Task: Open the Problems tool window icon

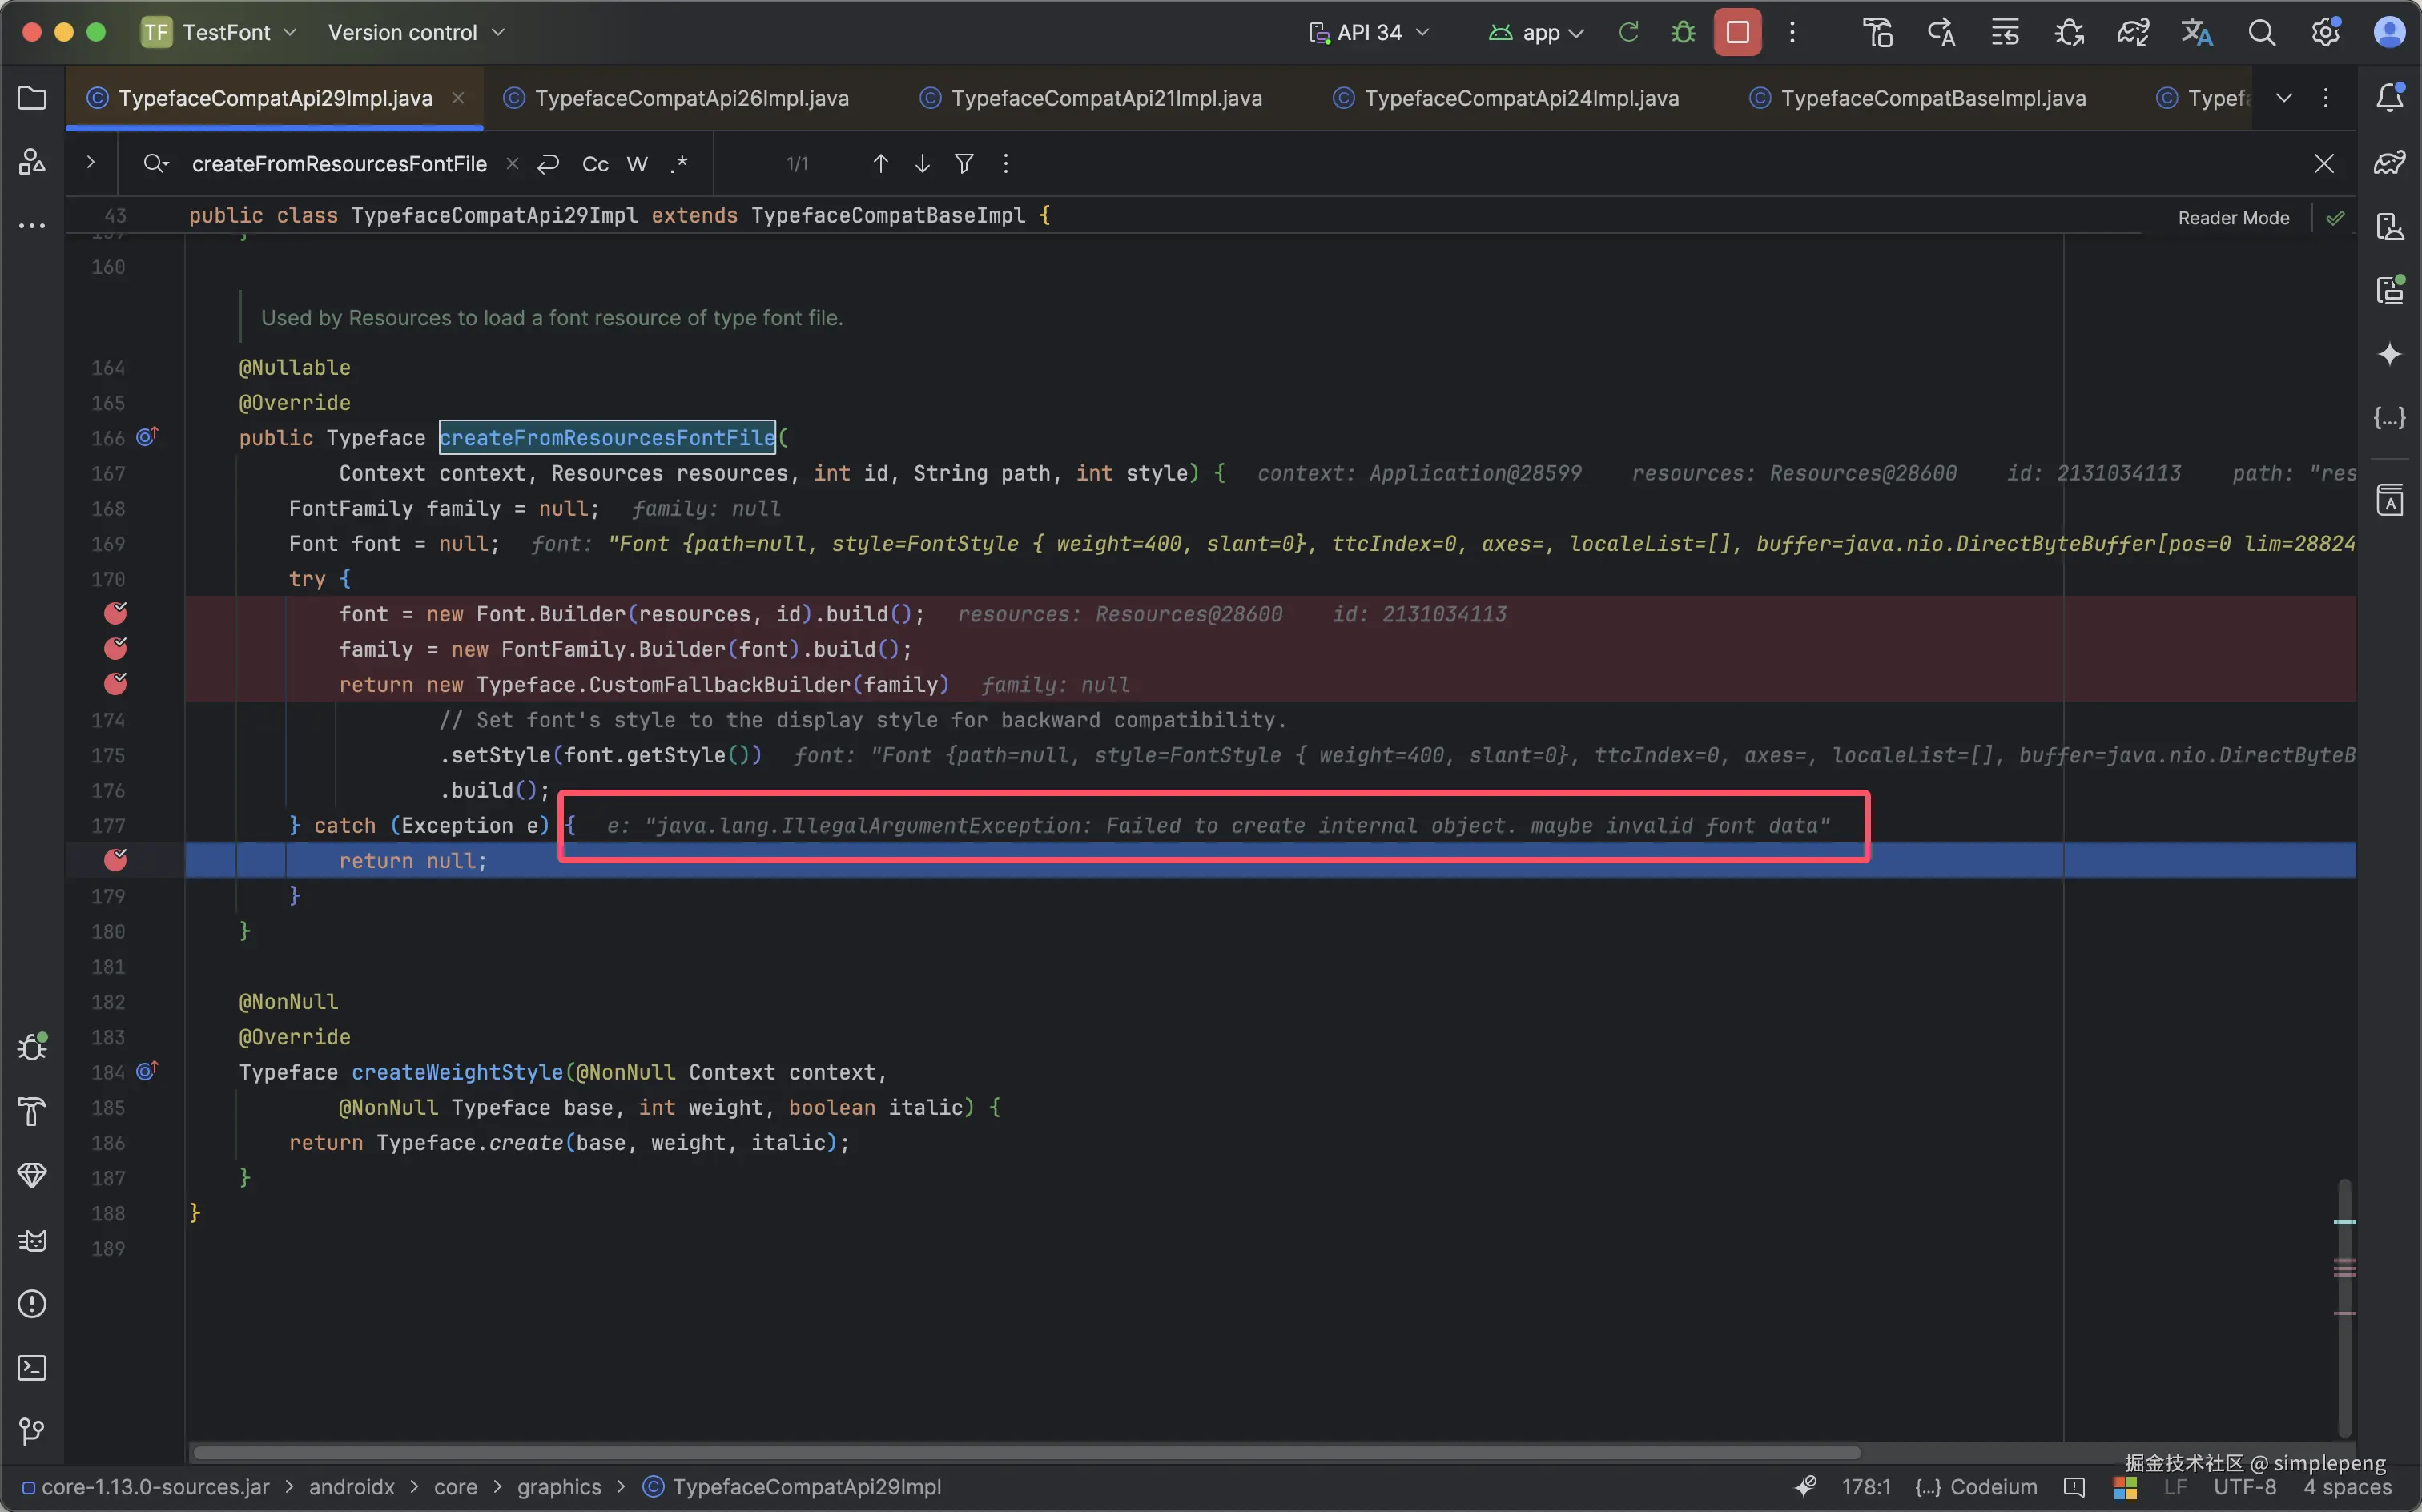Action: point(32,1303)
